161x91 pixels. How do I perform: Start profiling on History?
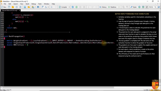(103, 7)
